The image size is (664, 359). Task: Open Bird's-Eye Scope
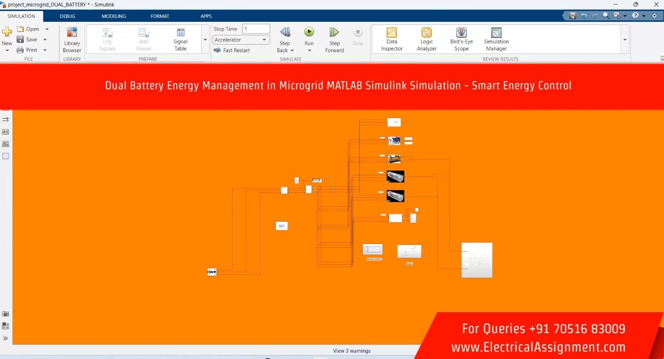click(461, 39)
